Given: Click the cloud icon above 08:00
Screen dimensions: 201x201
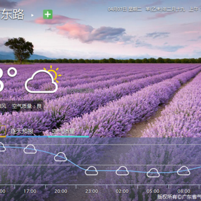Looking at the screenshot, I should [184, 171].
